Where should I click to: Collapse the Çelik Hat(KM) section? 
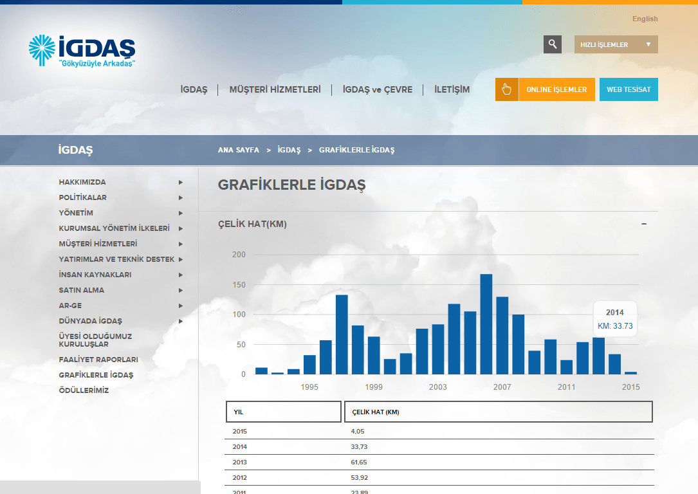(x=644, y=224)
